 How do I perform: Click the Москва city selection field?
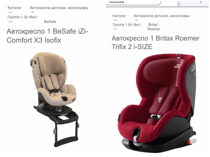coord(133,2)
